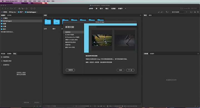Image resolution: width=200 pixels, height=108 pixels.
Task: Create new folder icon in toolbar
Action: [x=195, y=12]
